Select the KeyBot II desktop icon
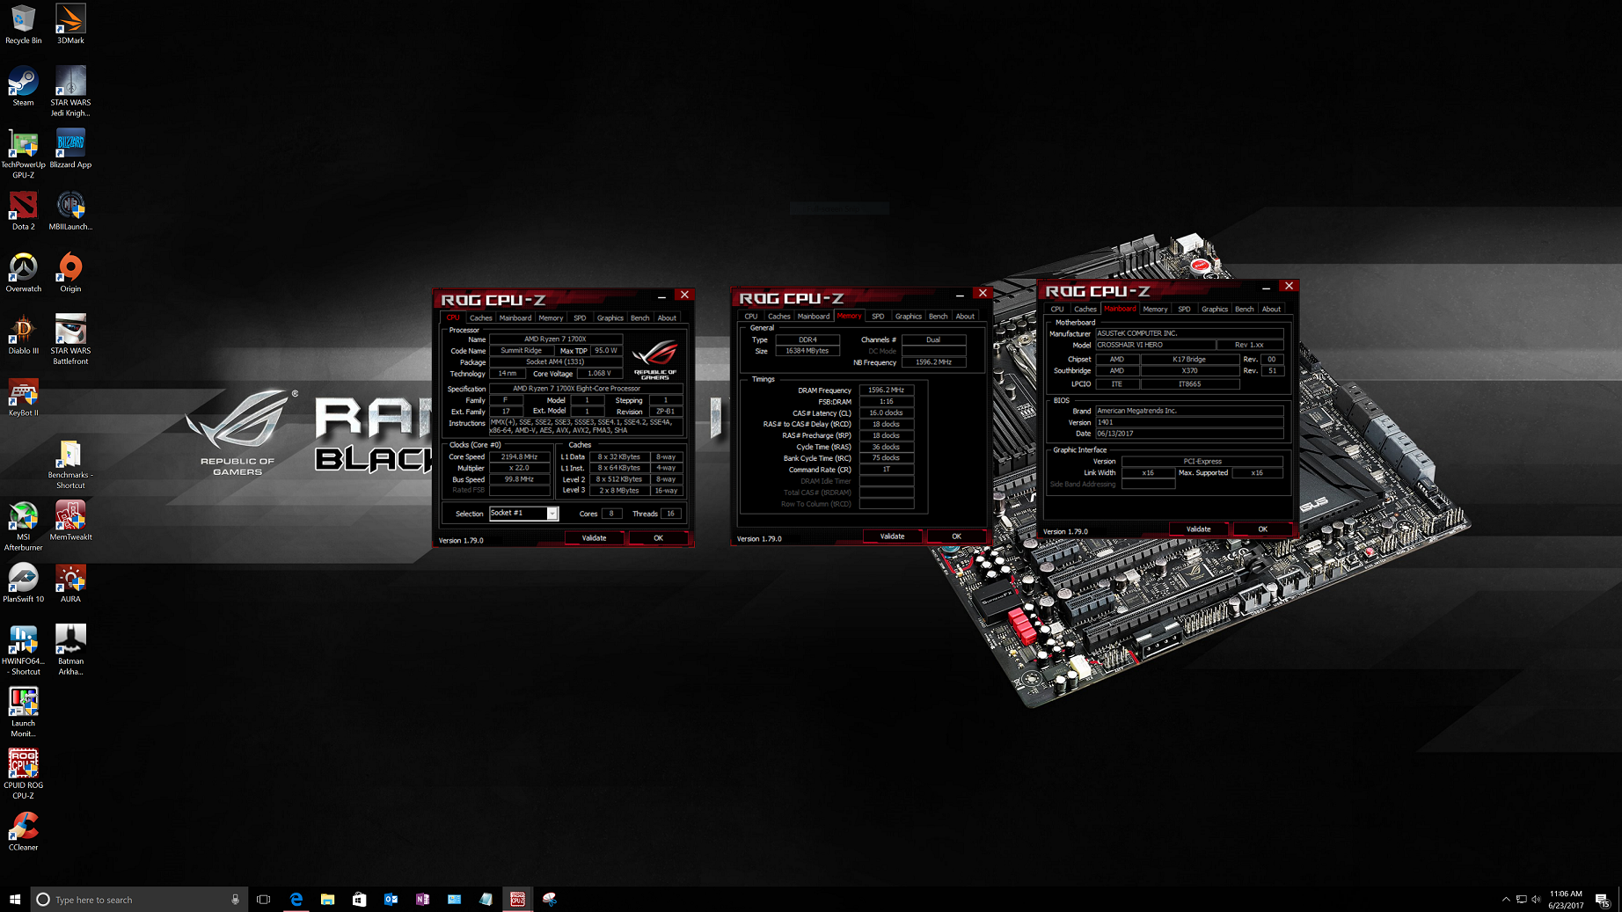 [23, 397]
